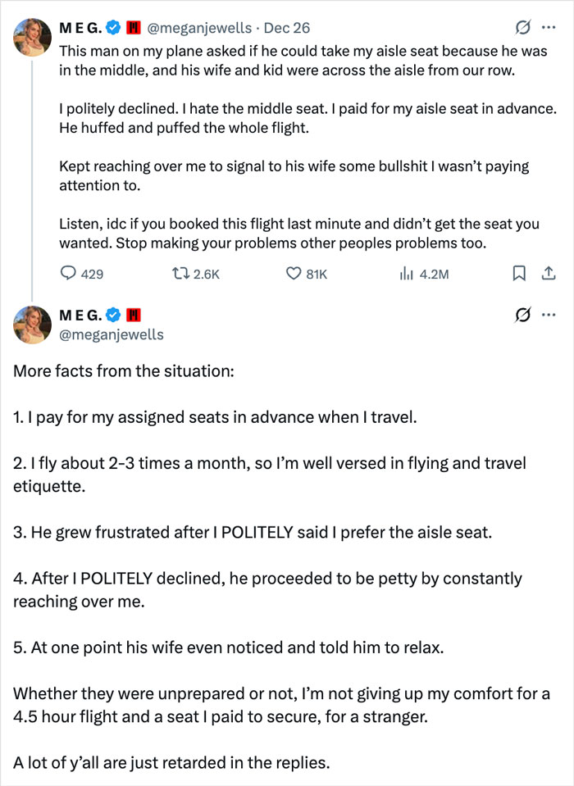Bookmark the first tweet
Viewport: 574px width, 786px height.
(518, 274)
